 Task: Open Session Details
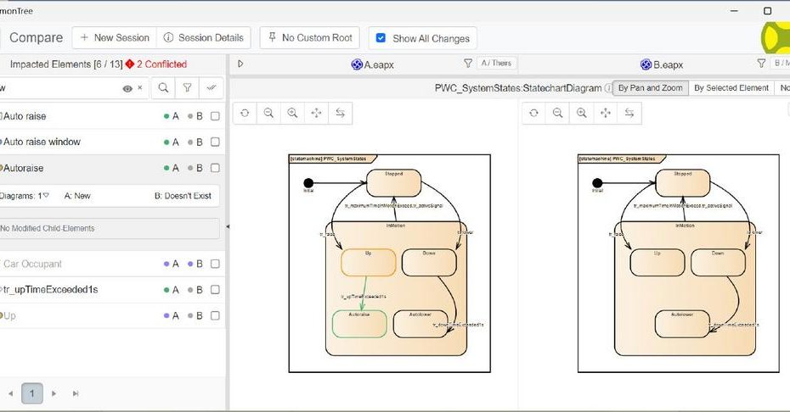(x=204, y=38)
